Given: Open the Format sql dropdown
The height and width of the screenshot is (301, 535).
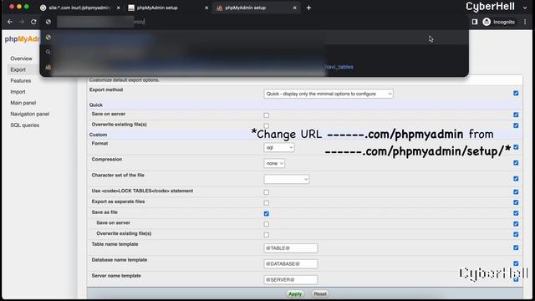Looking at the screenshot, I should (x=279, y=147).
